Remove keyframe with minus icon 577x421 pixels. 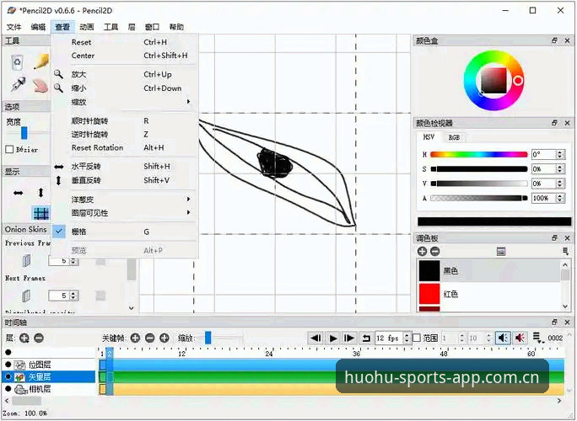tap(150, 338)
